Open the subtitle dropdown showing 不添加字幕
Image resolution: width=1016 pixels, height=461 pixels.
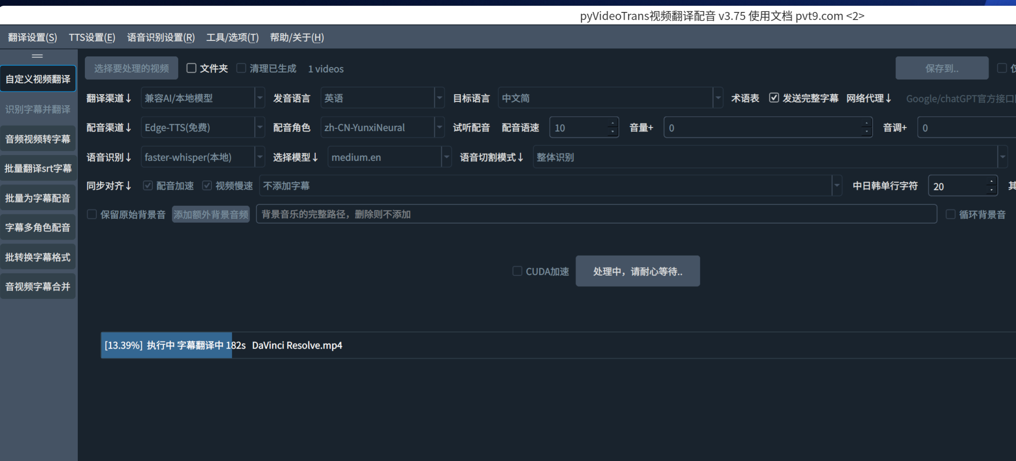click(550, 186)
